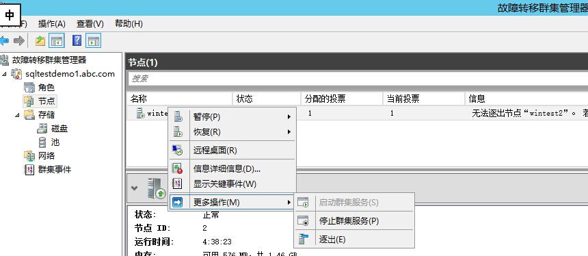Click the 故障转移群集管理器 root tree icon
Screen dimensions: 588x256
4,60
